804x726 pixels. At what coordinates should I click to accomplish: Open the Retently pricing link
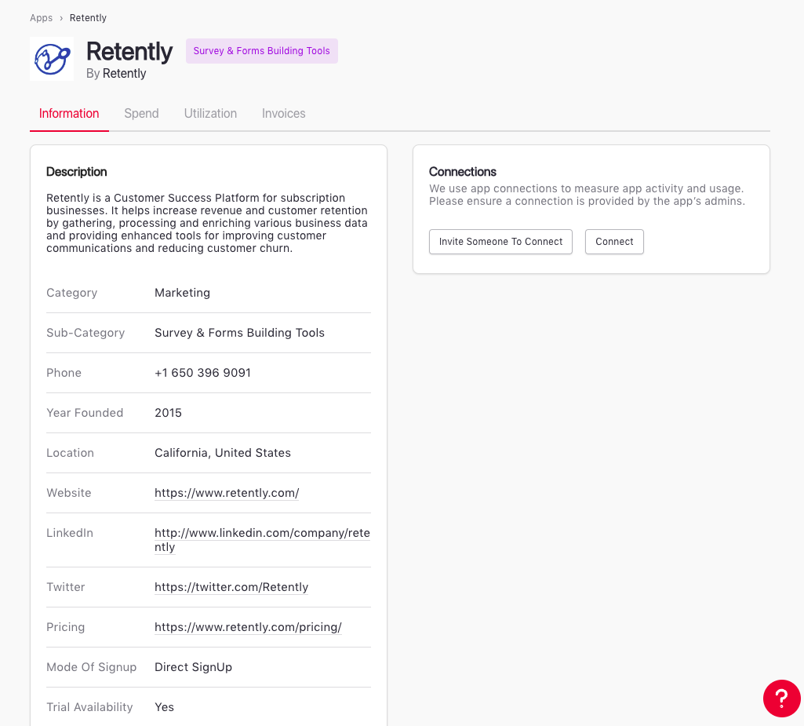[x=248, y=627]
